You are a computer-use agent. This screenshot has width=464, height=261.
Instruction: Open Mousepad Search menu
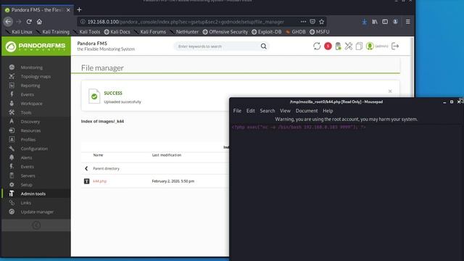[x=268, y=111]
